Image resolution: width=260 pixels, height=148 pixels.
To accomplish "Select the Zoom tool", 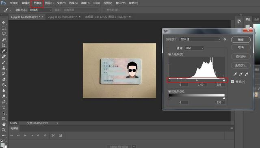I will (4, 130).
